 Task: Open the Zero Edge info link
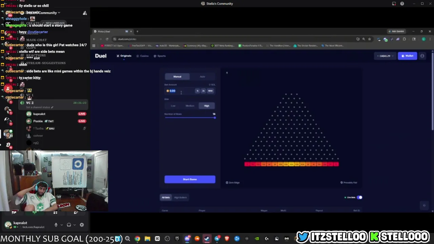click(x=233, y=183)
